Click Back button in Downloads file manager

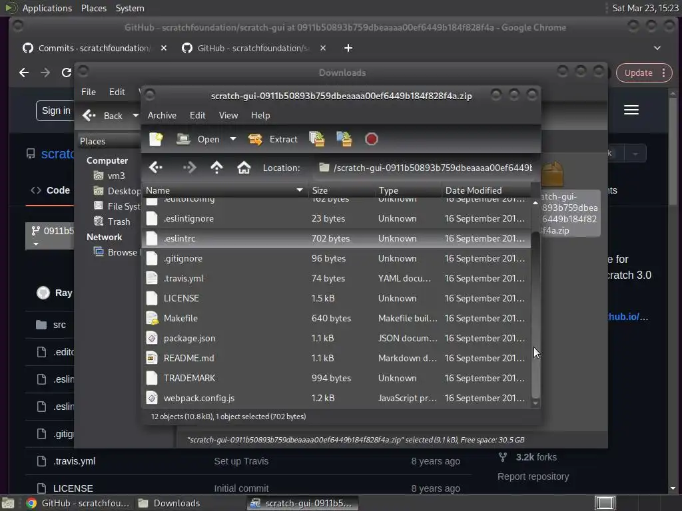(x=103, y=116)
